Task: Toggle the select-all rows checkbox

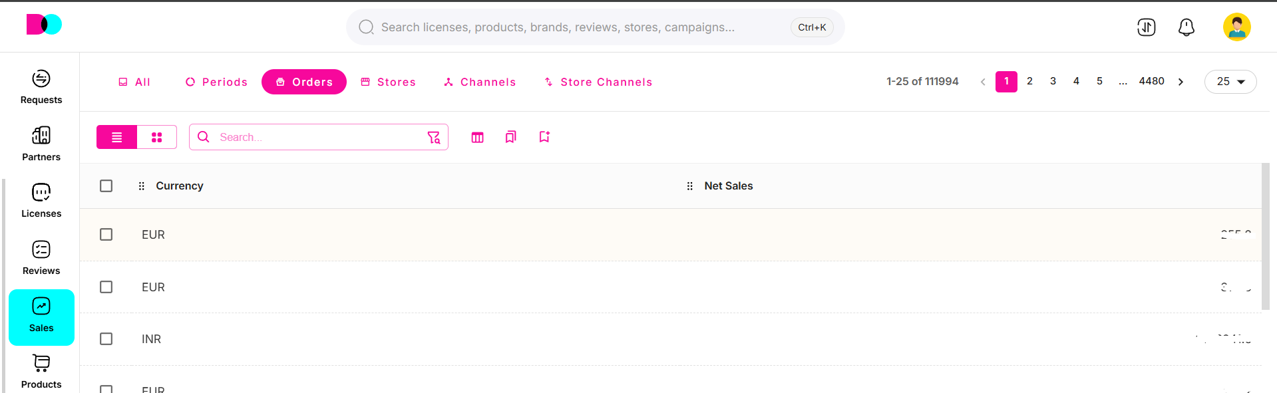Action: (x=106, y=186)
